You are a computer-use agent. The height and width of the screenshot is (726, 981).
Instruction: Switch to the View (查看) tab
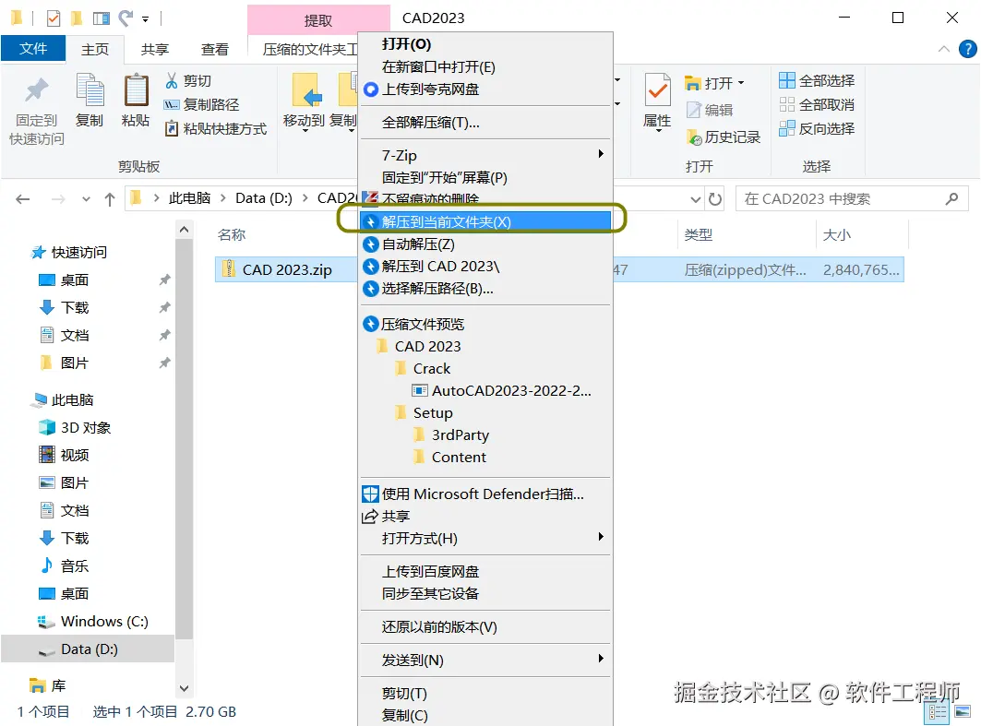tap(215, 49)
